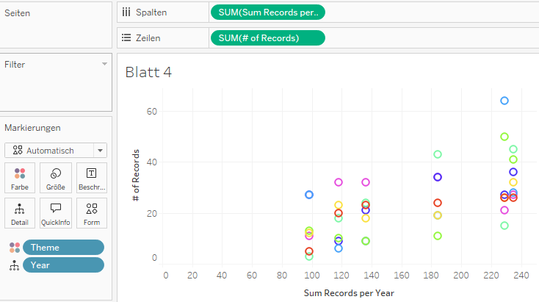
Task: Open the Farbe color marks card
Action: (20, 179)
